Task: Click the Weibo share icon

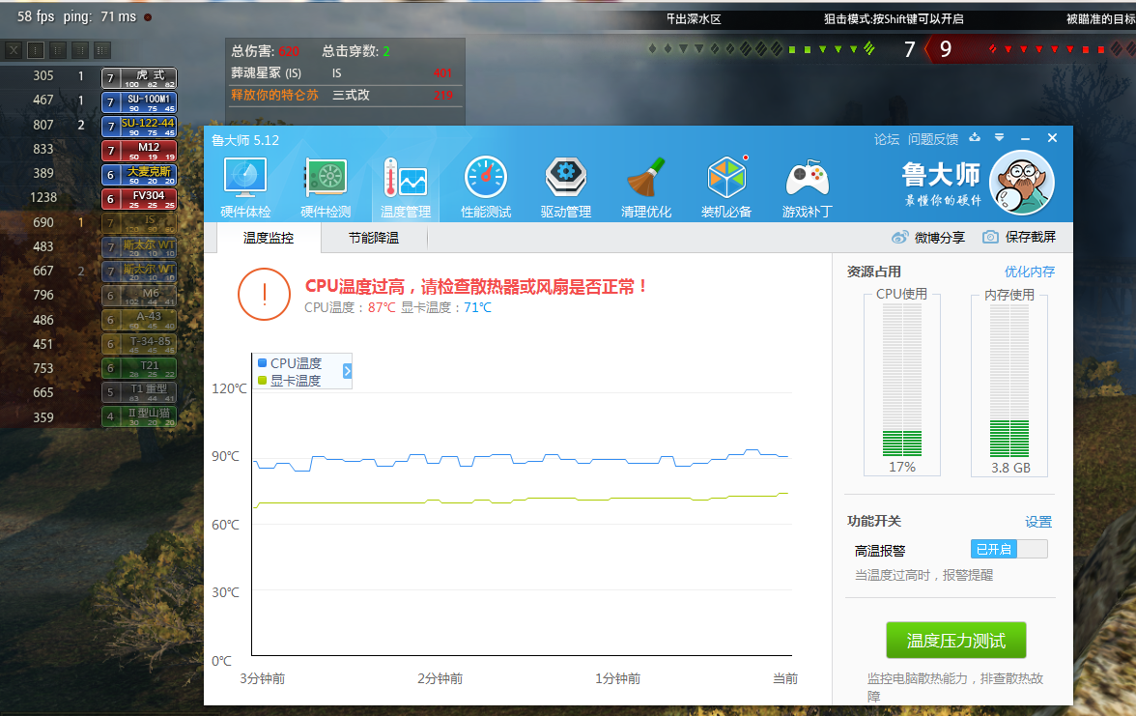Action: (x=900, y=237)
